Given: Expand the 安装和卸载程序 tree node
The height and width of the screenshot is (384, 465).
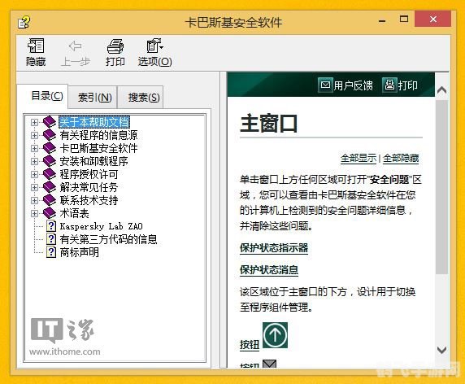Looking at the screenshot, I should coord(34,161).
